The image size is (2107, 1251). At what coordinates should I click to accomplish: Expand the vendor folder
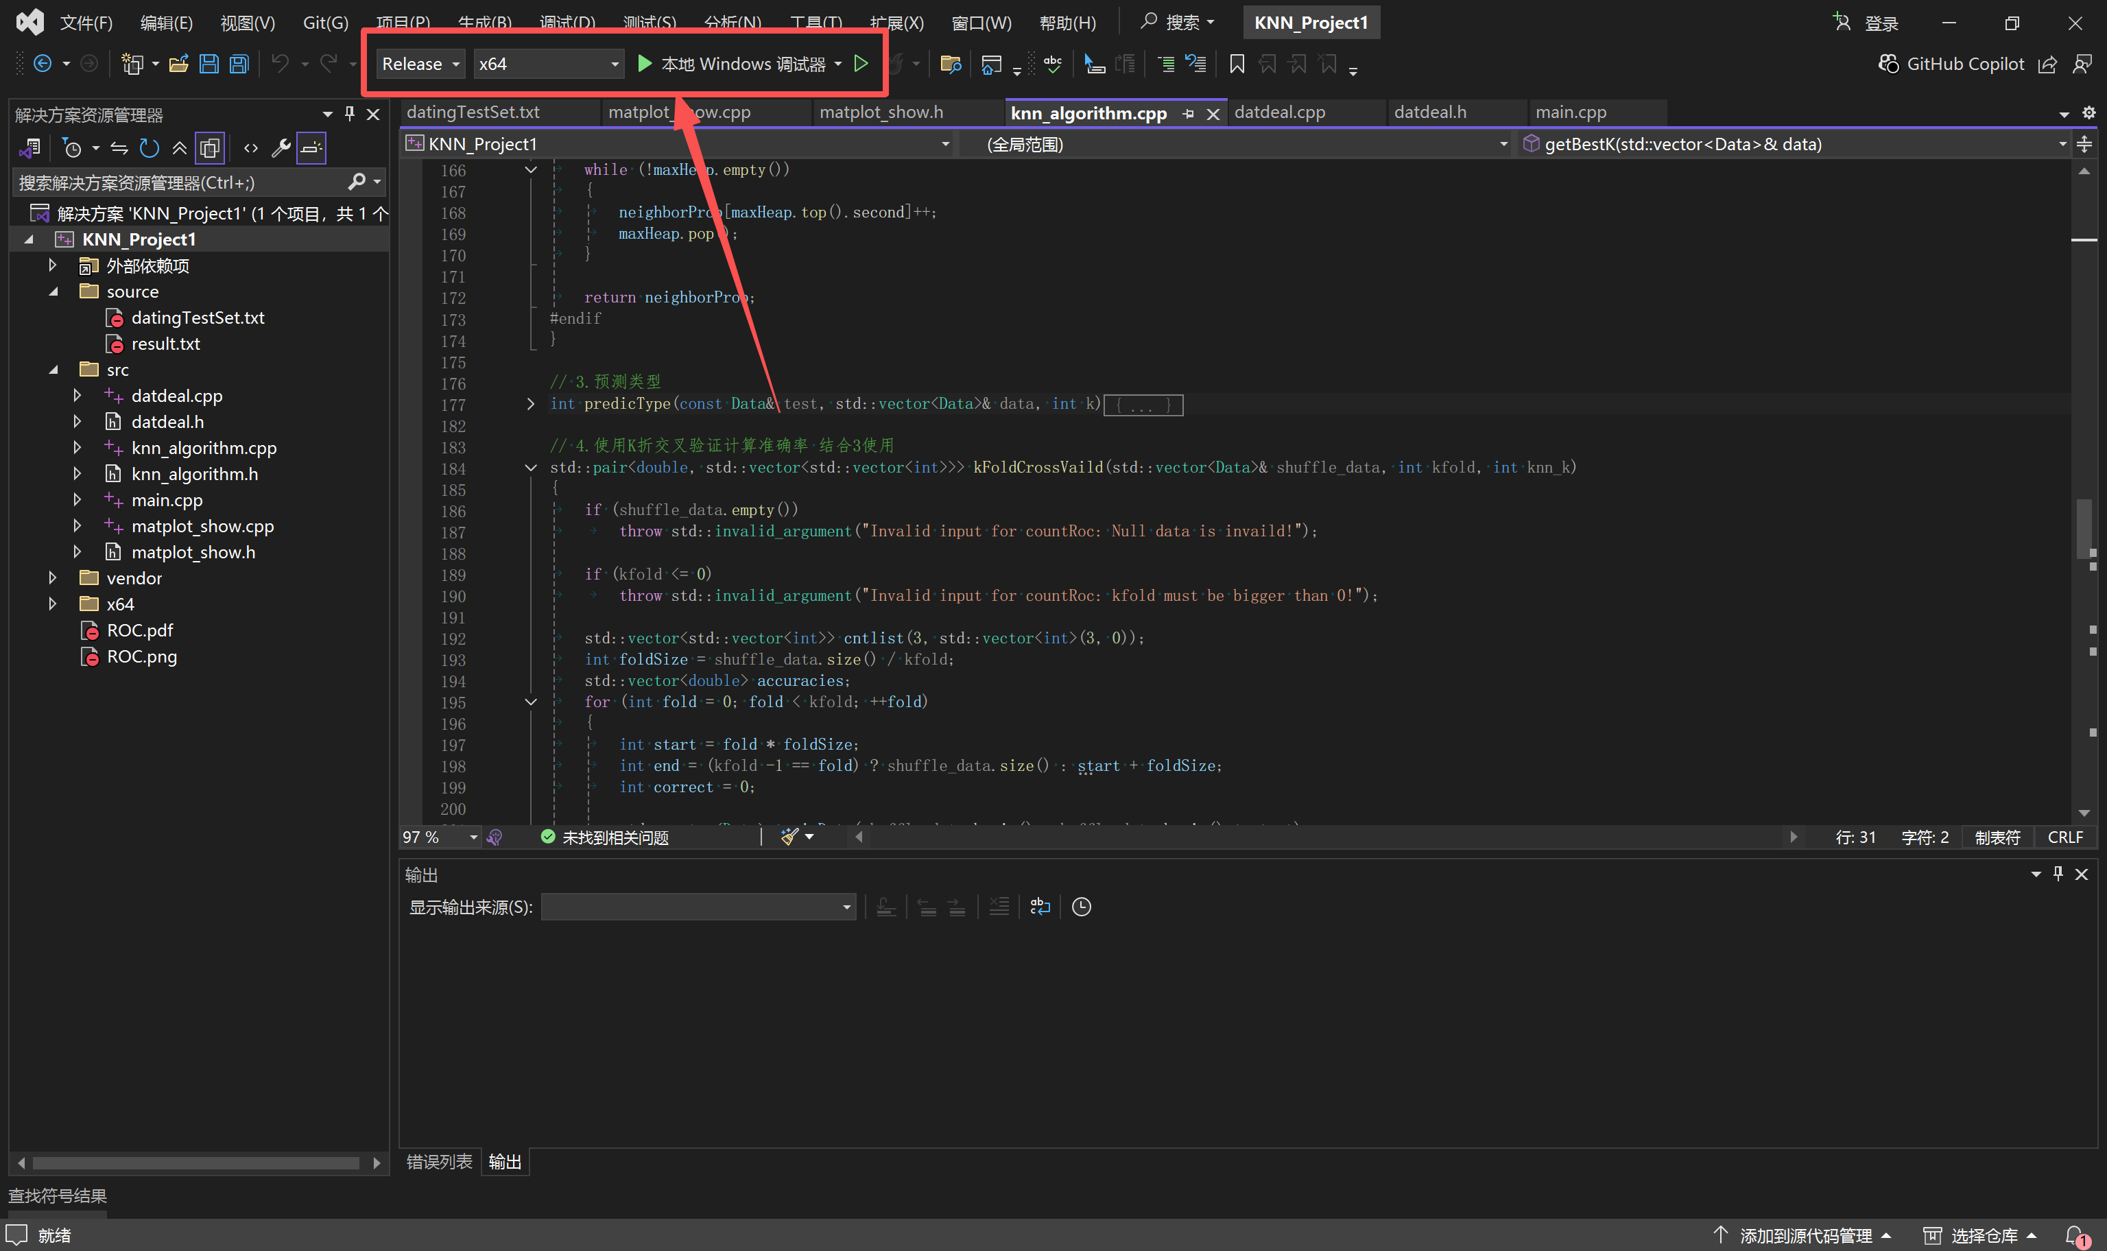point(52,578)
